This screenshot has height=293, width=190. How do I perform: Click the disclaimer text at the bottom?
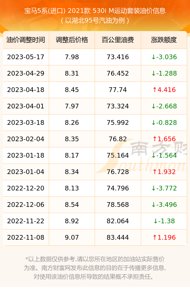click(x=95, y=268)
